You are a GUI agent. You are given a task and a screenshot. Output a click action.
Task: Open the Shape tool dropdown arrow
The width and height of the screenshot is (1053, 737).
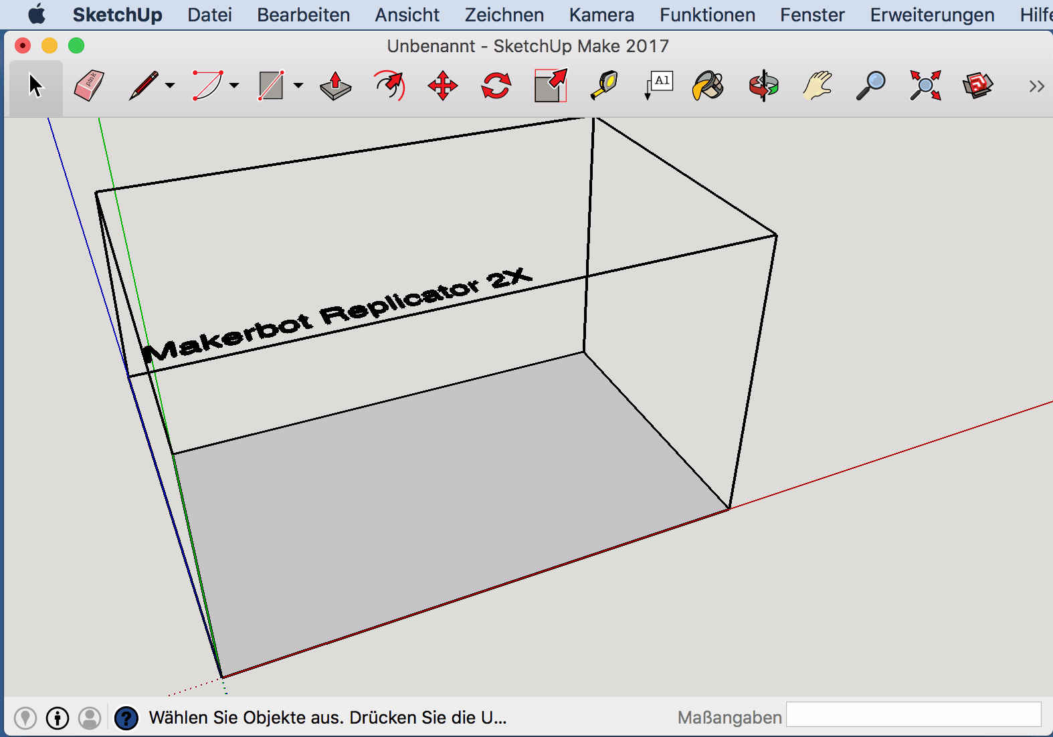[x=298, y=86]
